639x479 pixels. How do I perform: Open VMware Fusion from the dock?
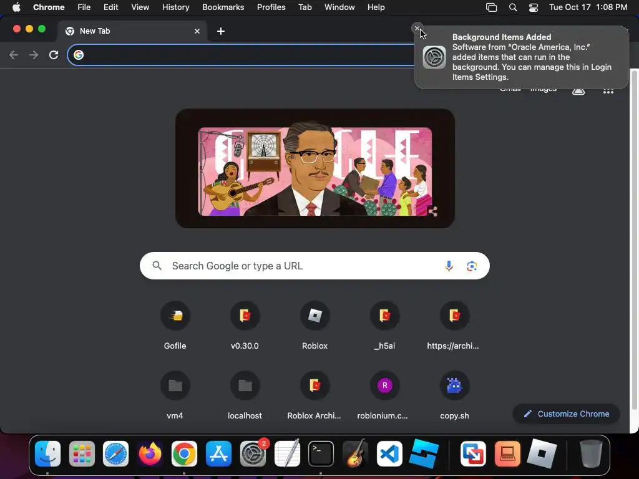click(473, 454)
